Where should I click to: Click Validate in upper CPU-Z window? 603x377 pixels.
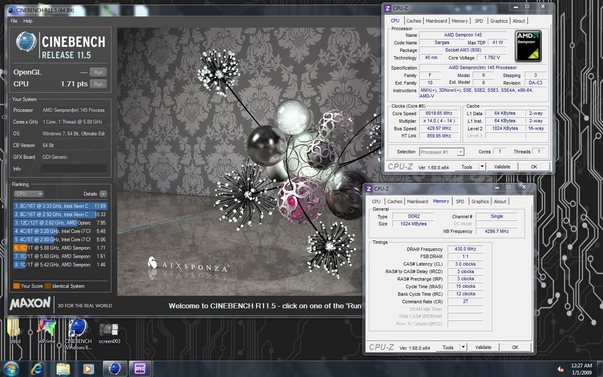(502, 167)
